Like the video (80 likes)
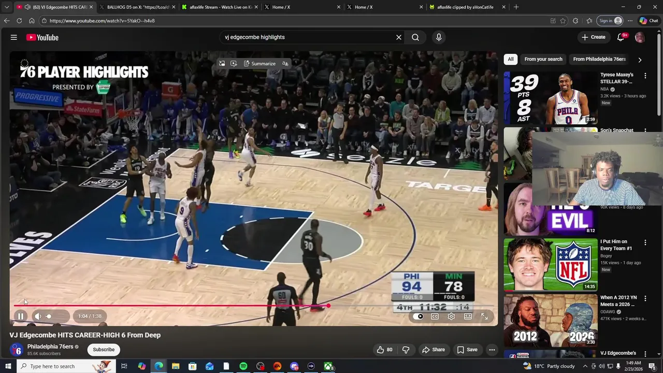Viewport: 663px width, 373px height. (384, 350)
